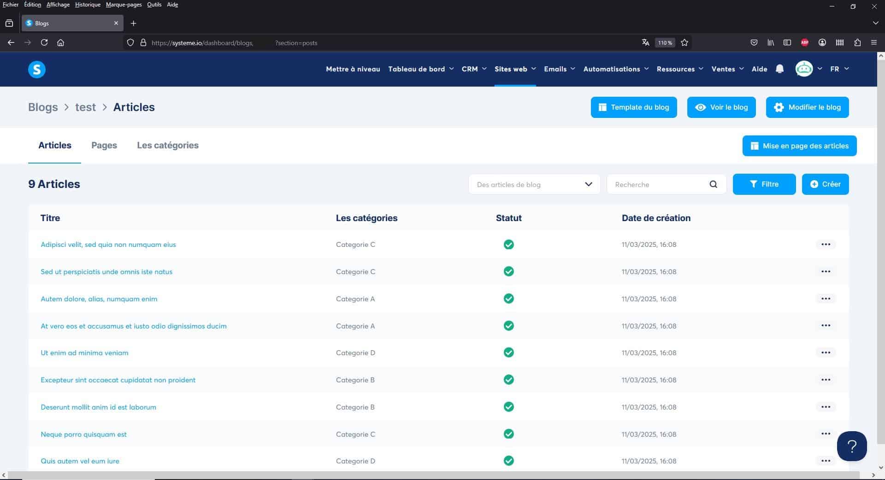This screenshot has height=480, width=885.
Task: Open Historique browser menu
Action: pos(88,5)
